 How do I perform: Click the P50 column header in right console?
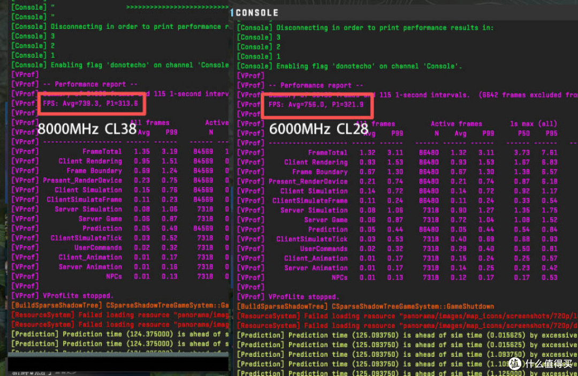tap(523, 133)
